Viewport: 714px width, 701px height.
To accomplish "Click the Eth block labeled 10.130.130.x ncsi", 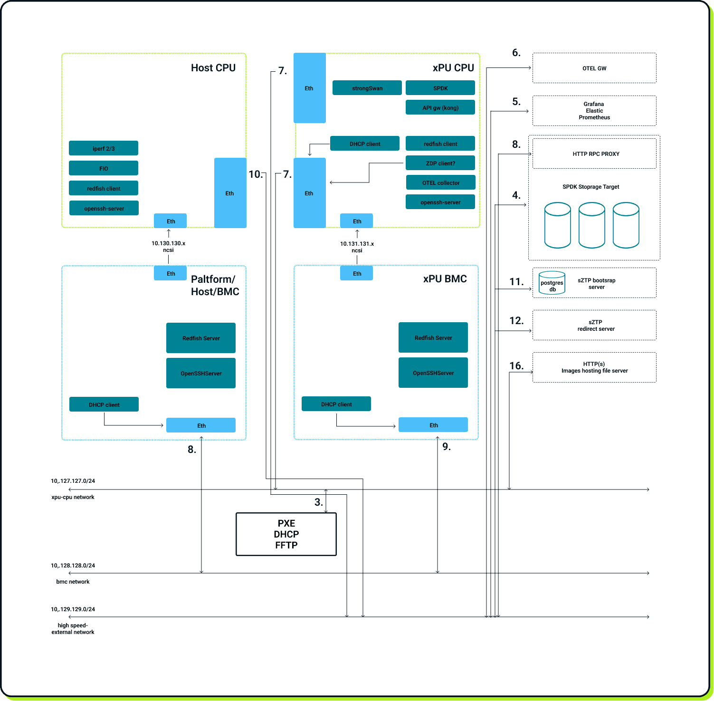I will (170, 221).
